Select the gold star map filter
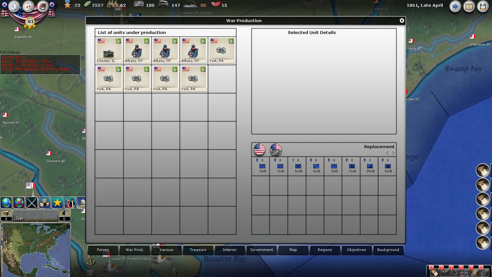Screen dimensions: 492x277 [57, 203]
